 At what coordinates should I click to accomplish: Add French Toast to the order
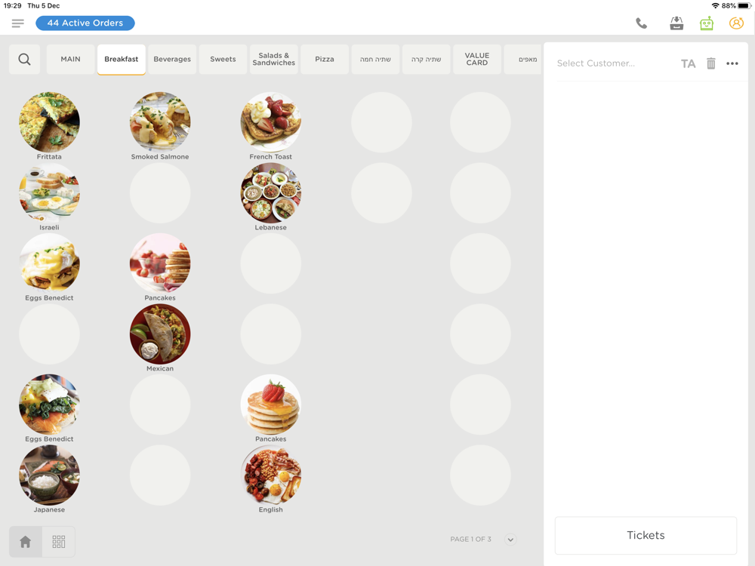coord(270,126)
